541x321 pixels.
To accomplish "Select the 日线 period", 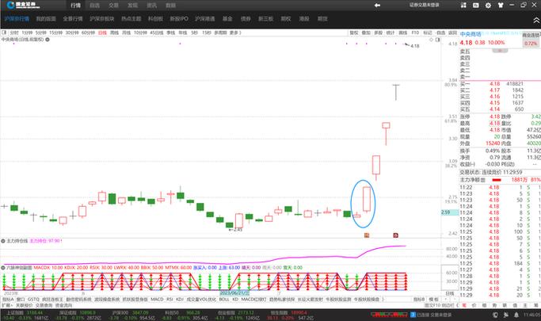I will click(x=102, y=32).
